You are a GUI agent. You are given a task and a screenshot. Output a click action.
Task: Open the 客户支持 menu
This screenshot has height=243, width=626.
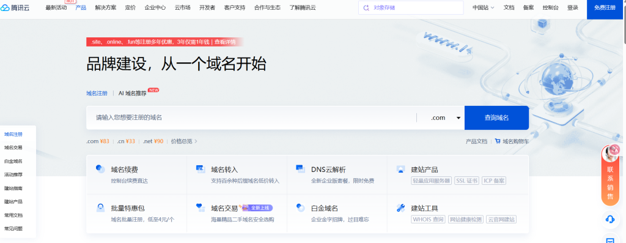click(235, 7)
